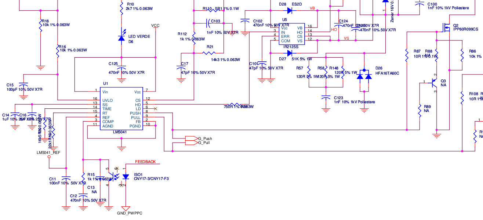Select the CNY17-3/CNY17-F3 part text
483x220 pixels.
tap(151, 179)
